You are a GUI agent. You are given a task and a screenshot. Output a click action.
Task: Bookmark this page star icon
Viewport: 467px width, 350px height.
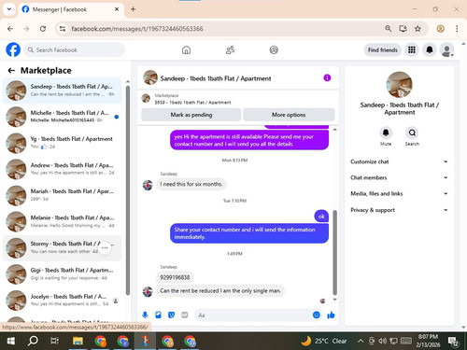click(417, 29)
